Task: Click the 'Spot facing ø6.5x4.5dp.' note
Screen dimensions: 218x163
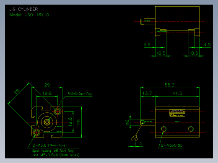Action: (54, 151)
